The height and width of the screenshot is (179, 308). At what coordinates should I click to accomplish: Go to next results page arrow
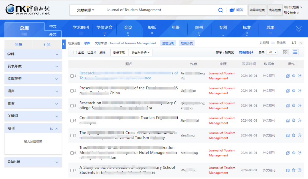[x=301, y=43]
